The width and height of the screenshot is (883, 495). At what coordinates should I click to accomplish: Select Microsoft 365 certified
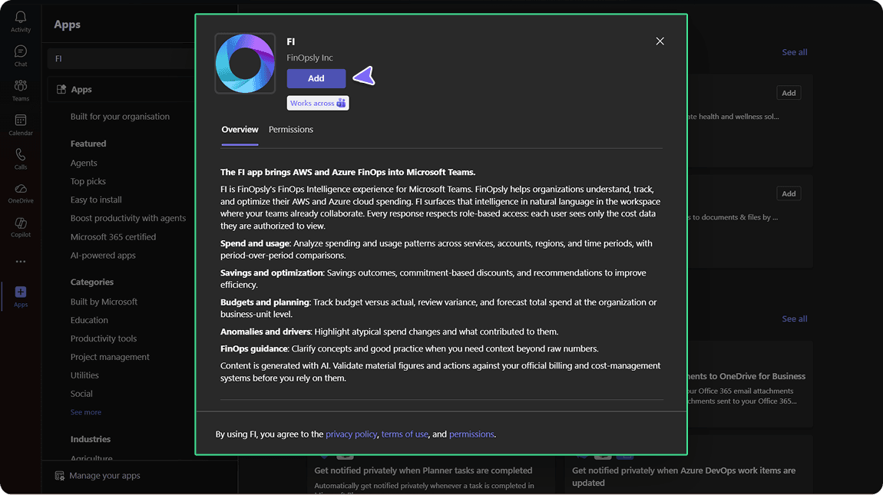point(113,237)
